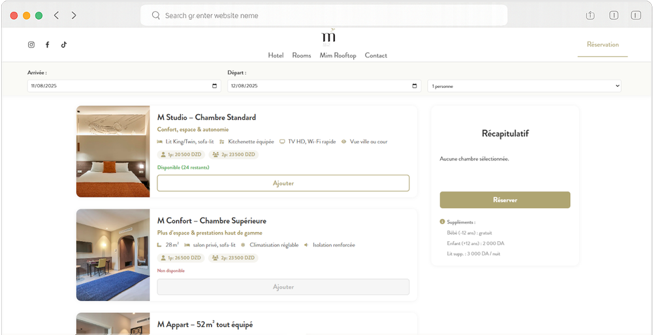Add the M Studio Chambre Standard room
The image size is (653, 335).
(283, 183)
